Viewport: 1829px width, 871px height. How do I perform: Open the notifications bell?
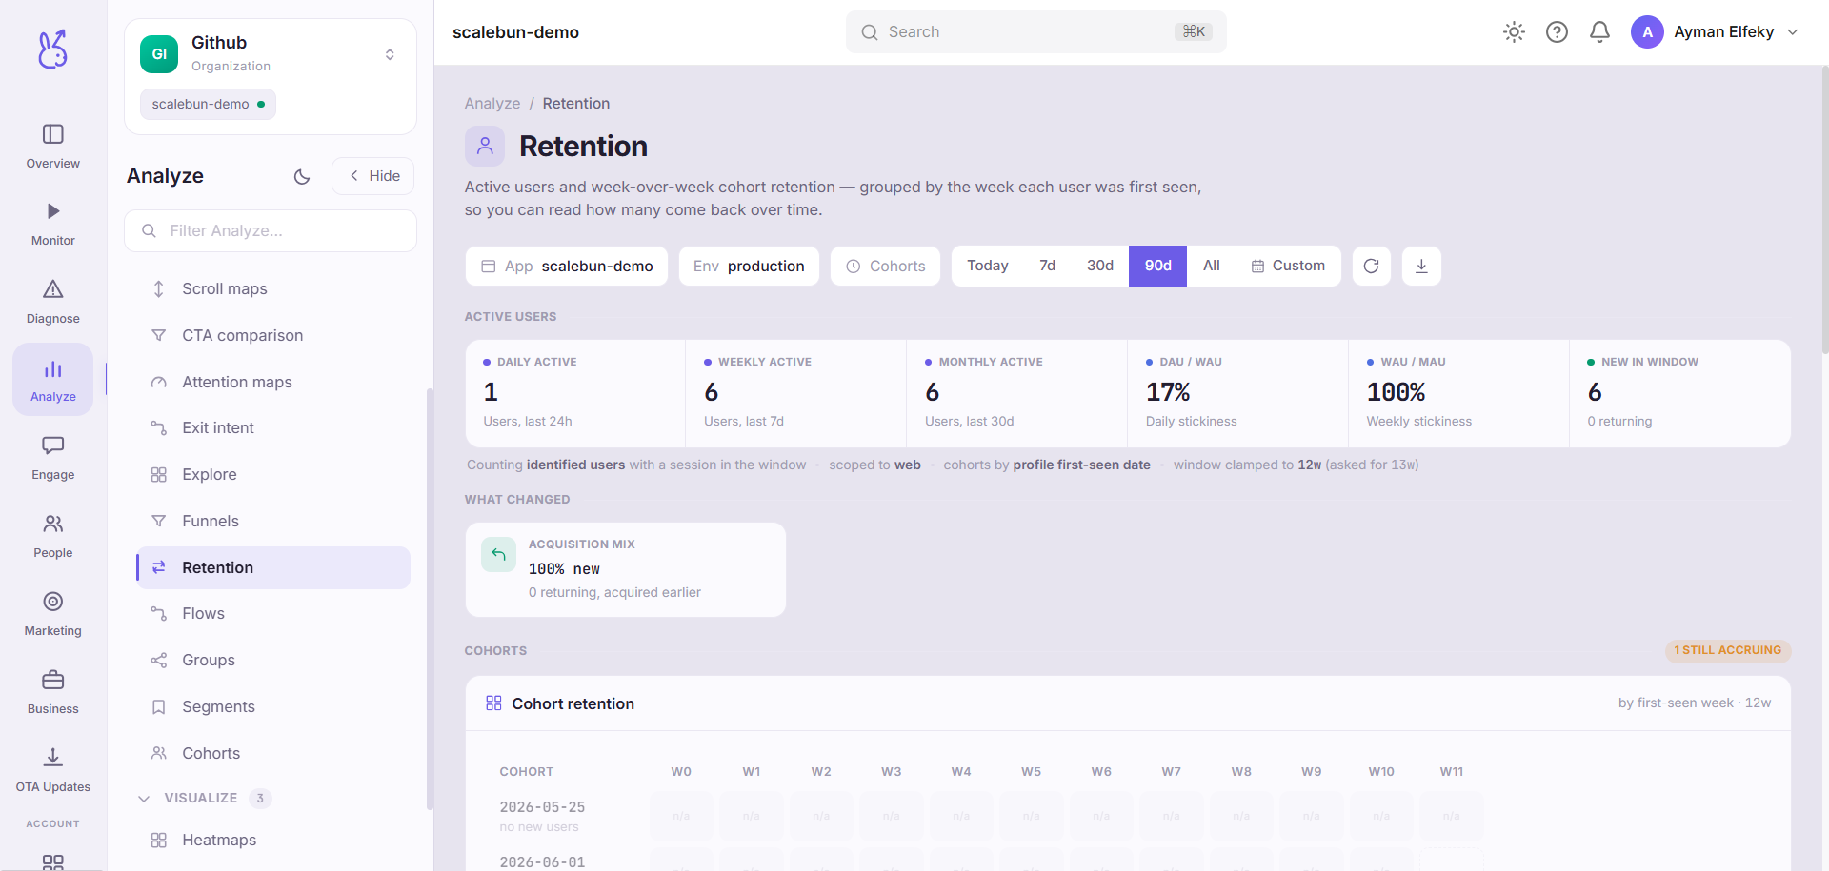(x=1599, y=32)
